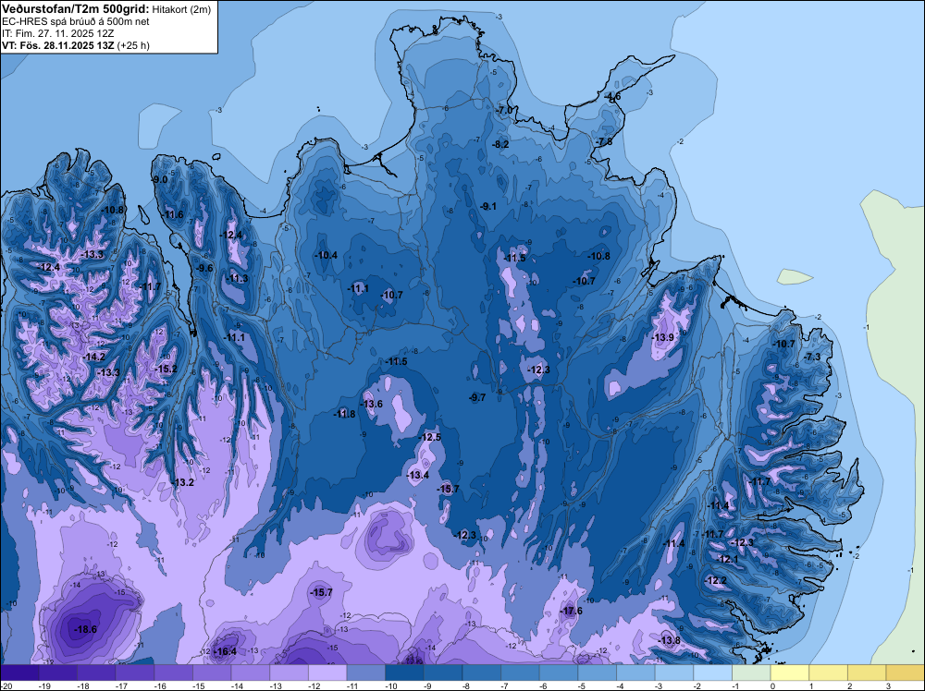Select the -9.6 temperature value
The width and height of the screenshot is (925, 691).
click(204, 268)
